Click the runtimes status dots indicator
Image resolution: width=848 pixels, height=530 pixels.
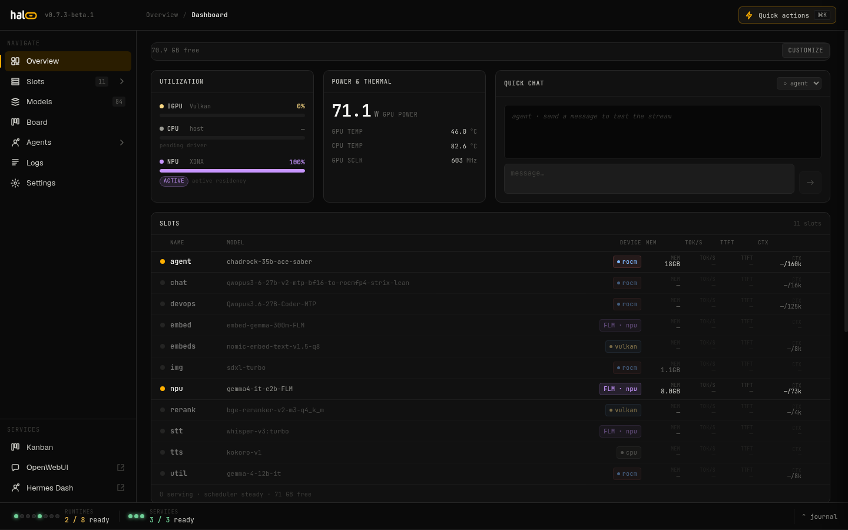pos(37,516)
